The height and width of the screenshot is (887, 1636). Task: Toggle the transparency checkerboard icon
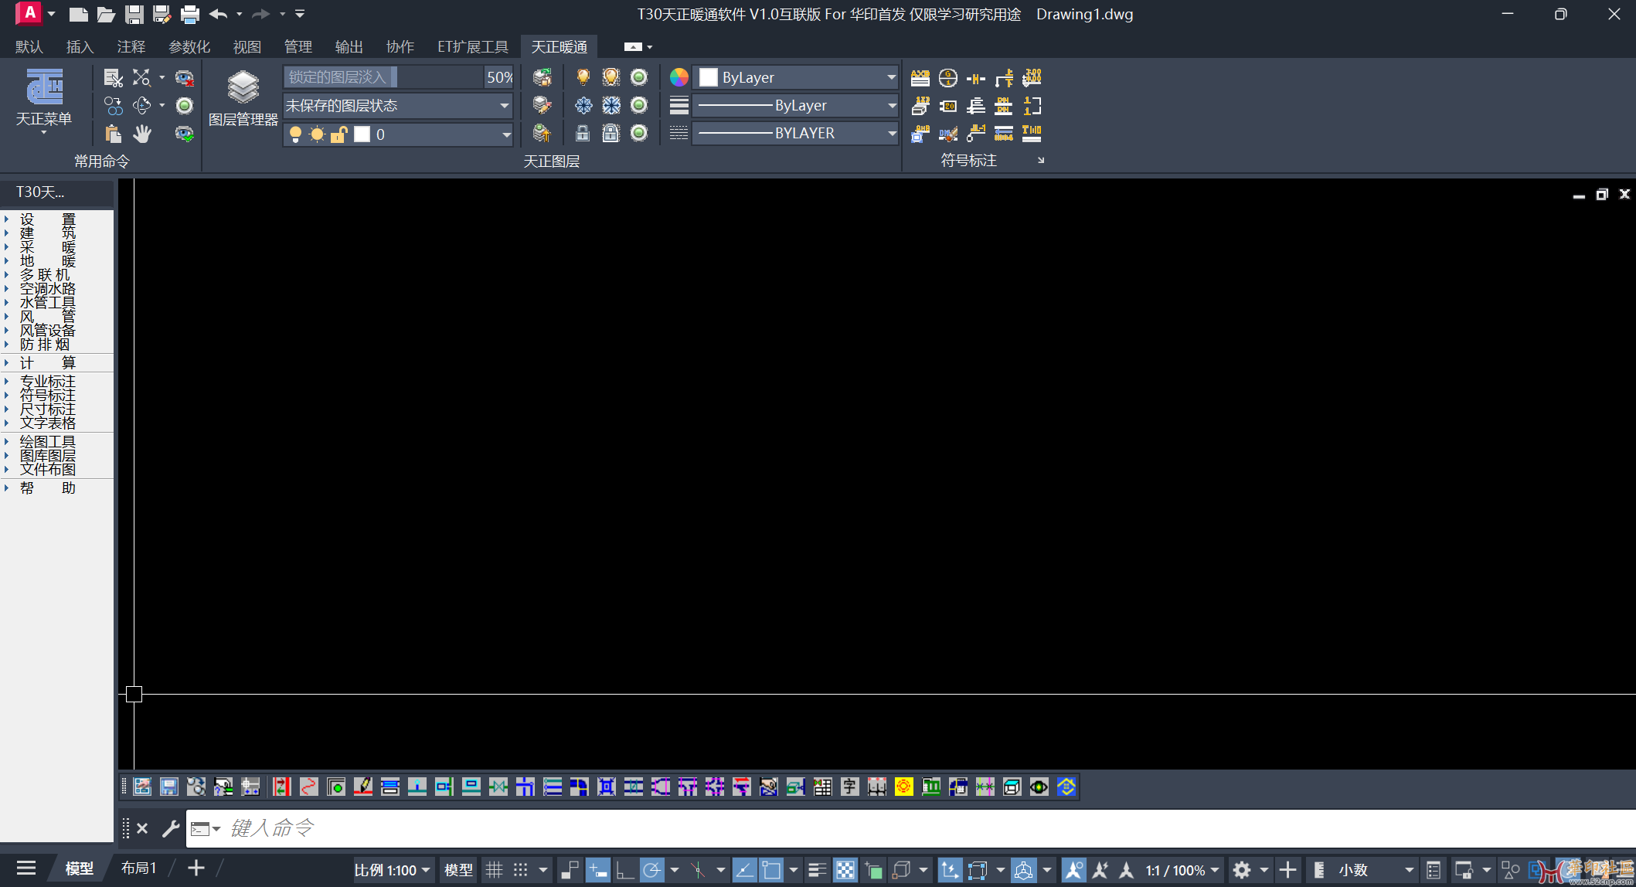[x=845, y=870]
